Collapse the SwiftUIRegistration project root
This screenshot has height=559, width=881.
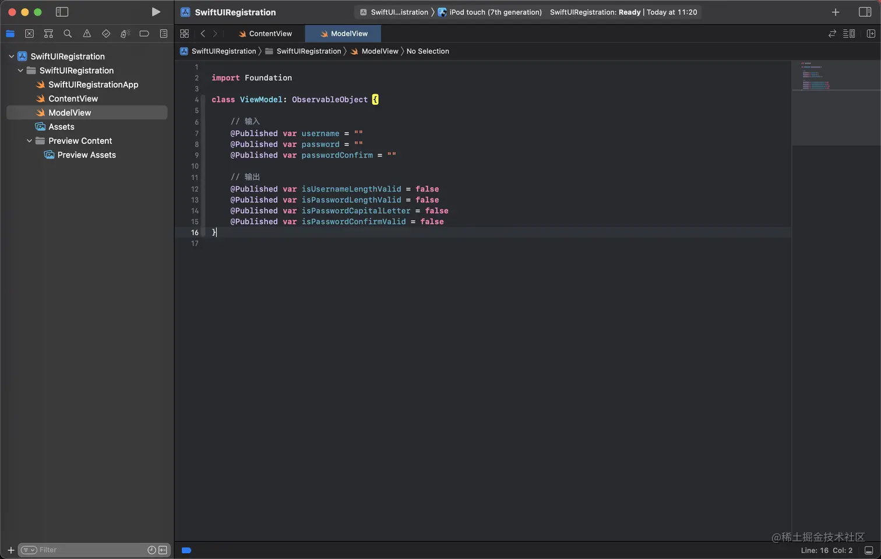[11, 56]
